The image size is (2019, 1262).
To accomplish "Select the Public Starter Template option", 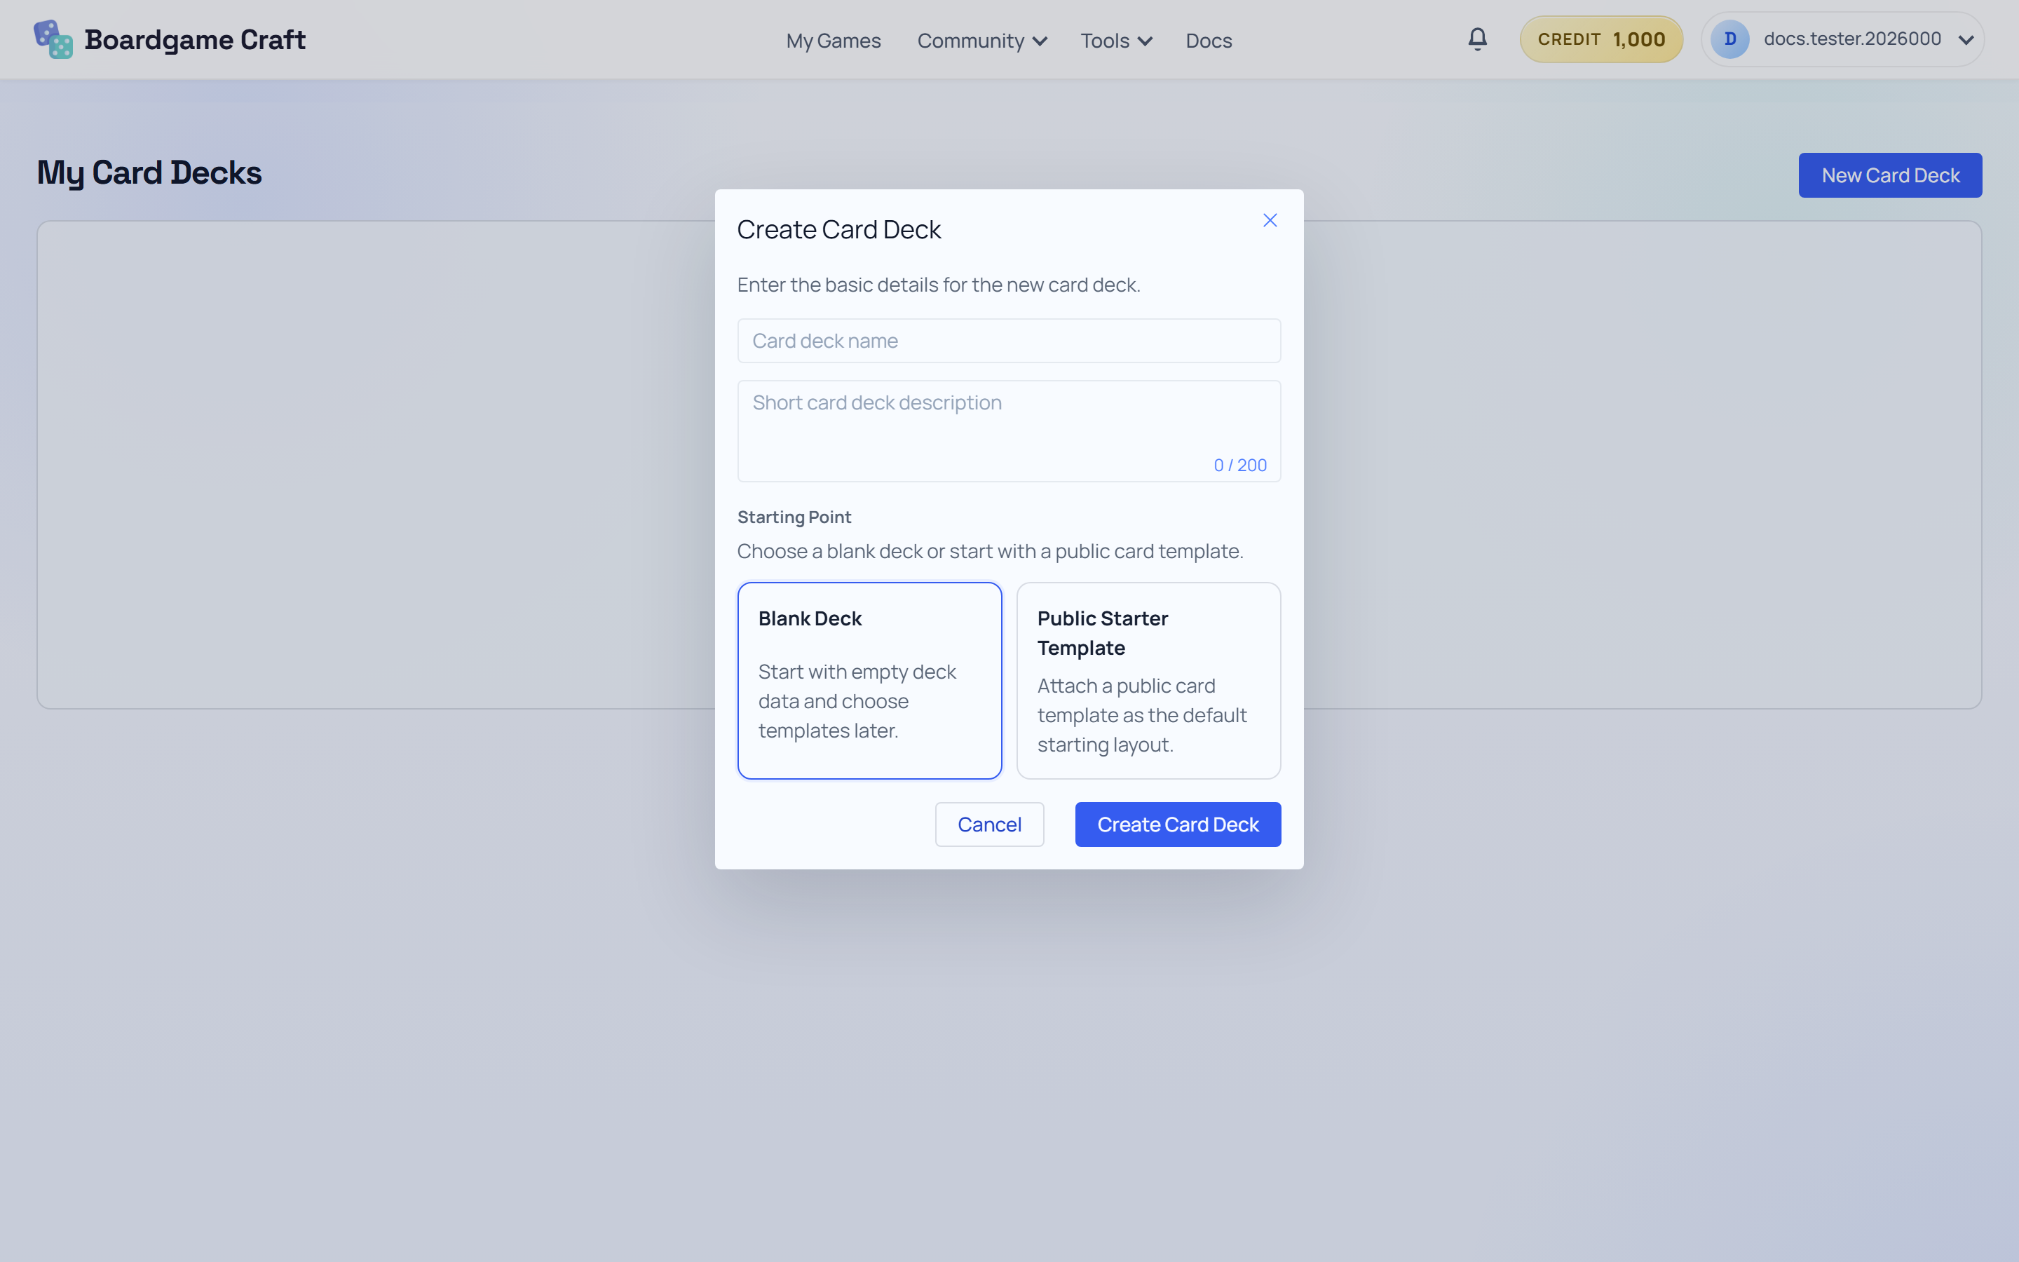I will pos(1149,680).
